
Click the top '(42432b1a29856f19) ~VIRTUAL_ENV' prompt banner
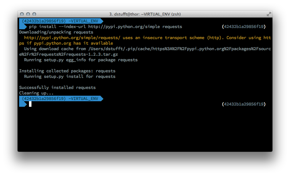[61, 21]
